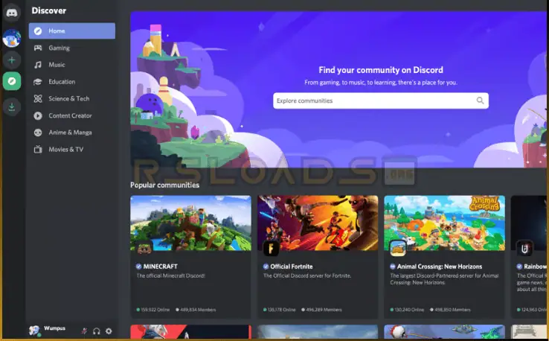Open the Official Fortnite banner image
The width and height of the screenshot is (549, 341).
318,223
